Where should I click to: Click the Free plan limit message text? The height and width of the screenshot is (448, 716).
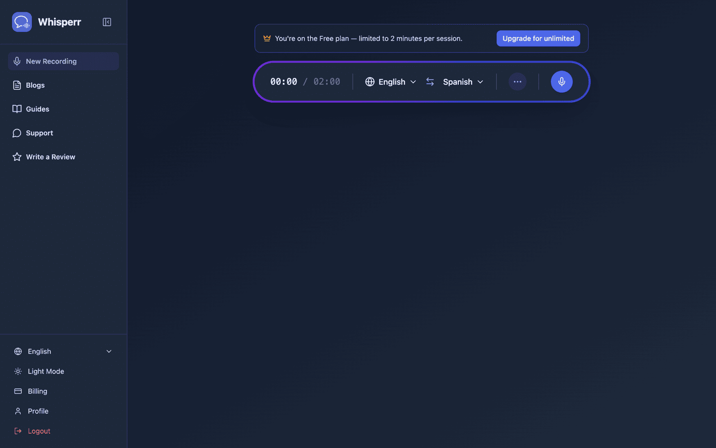pos(369,39)
